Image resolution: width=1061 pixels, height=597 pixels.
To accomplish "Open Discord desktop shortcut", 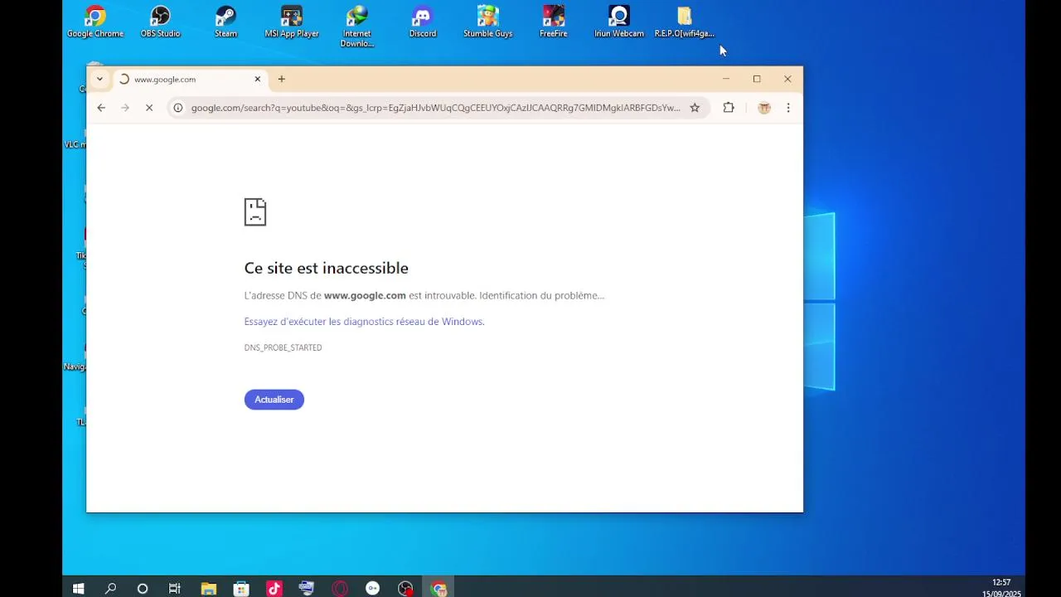I will tap(423, 22).
